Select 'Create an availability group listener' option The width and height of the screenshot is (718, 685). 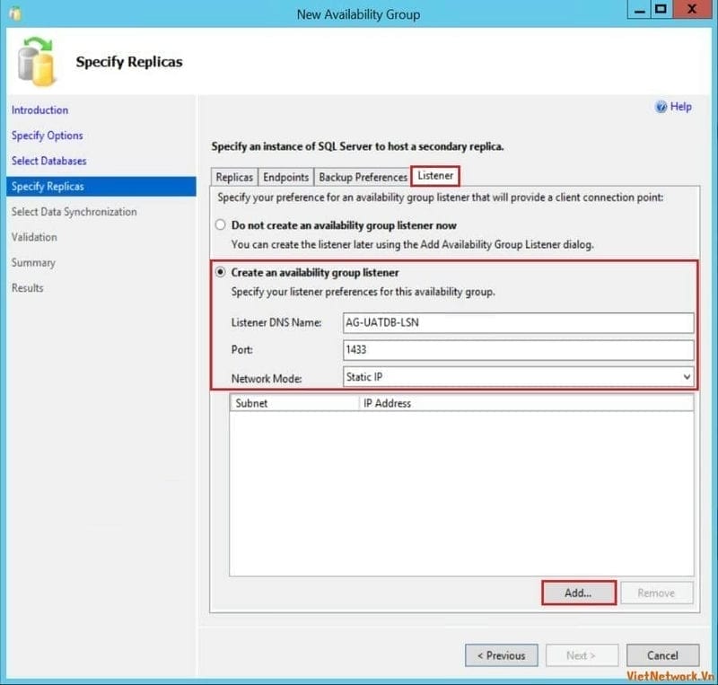[220, 272]
